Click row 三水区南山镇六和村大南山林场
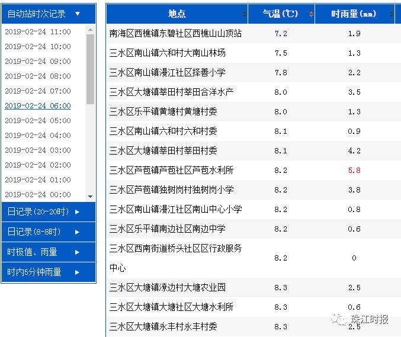The width and height of the screenshot is (401, 337). (x=254, y=53)
